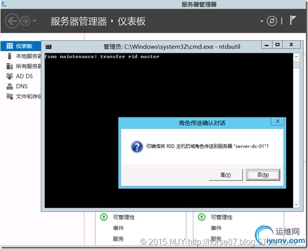Screen dimensions: 308x249
Task: Click 否(N) to cancel role transfer
Action: 263,175
